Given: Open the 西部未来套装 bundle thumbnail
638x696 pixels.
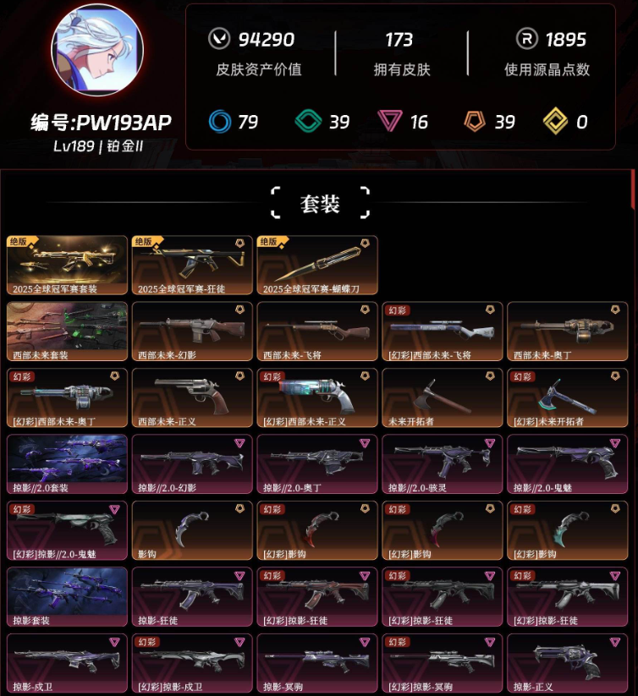Looking at the screenshot, I should click(67, 332).
